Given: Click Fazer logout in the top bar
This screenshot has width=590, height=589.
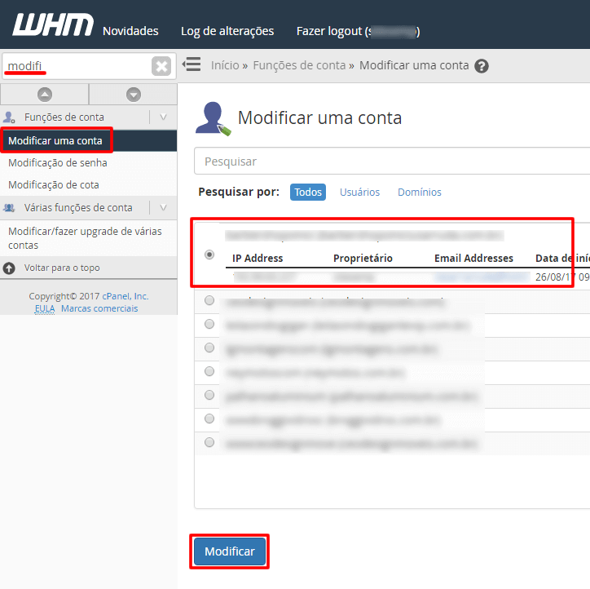Looking at the screenshot, I should pos(358,31).
